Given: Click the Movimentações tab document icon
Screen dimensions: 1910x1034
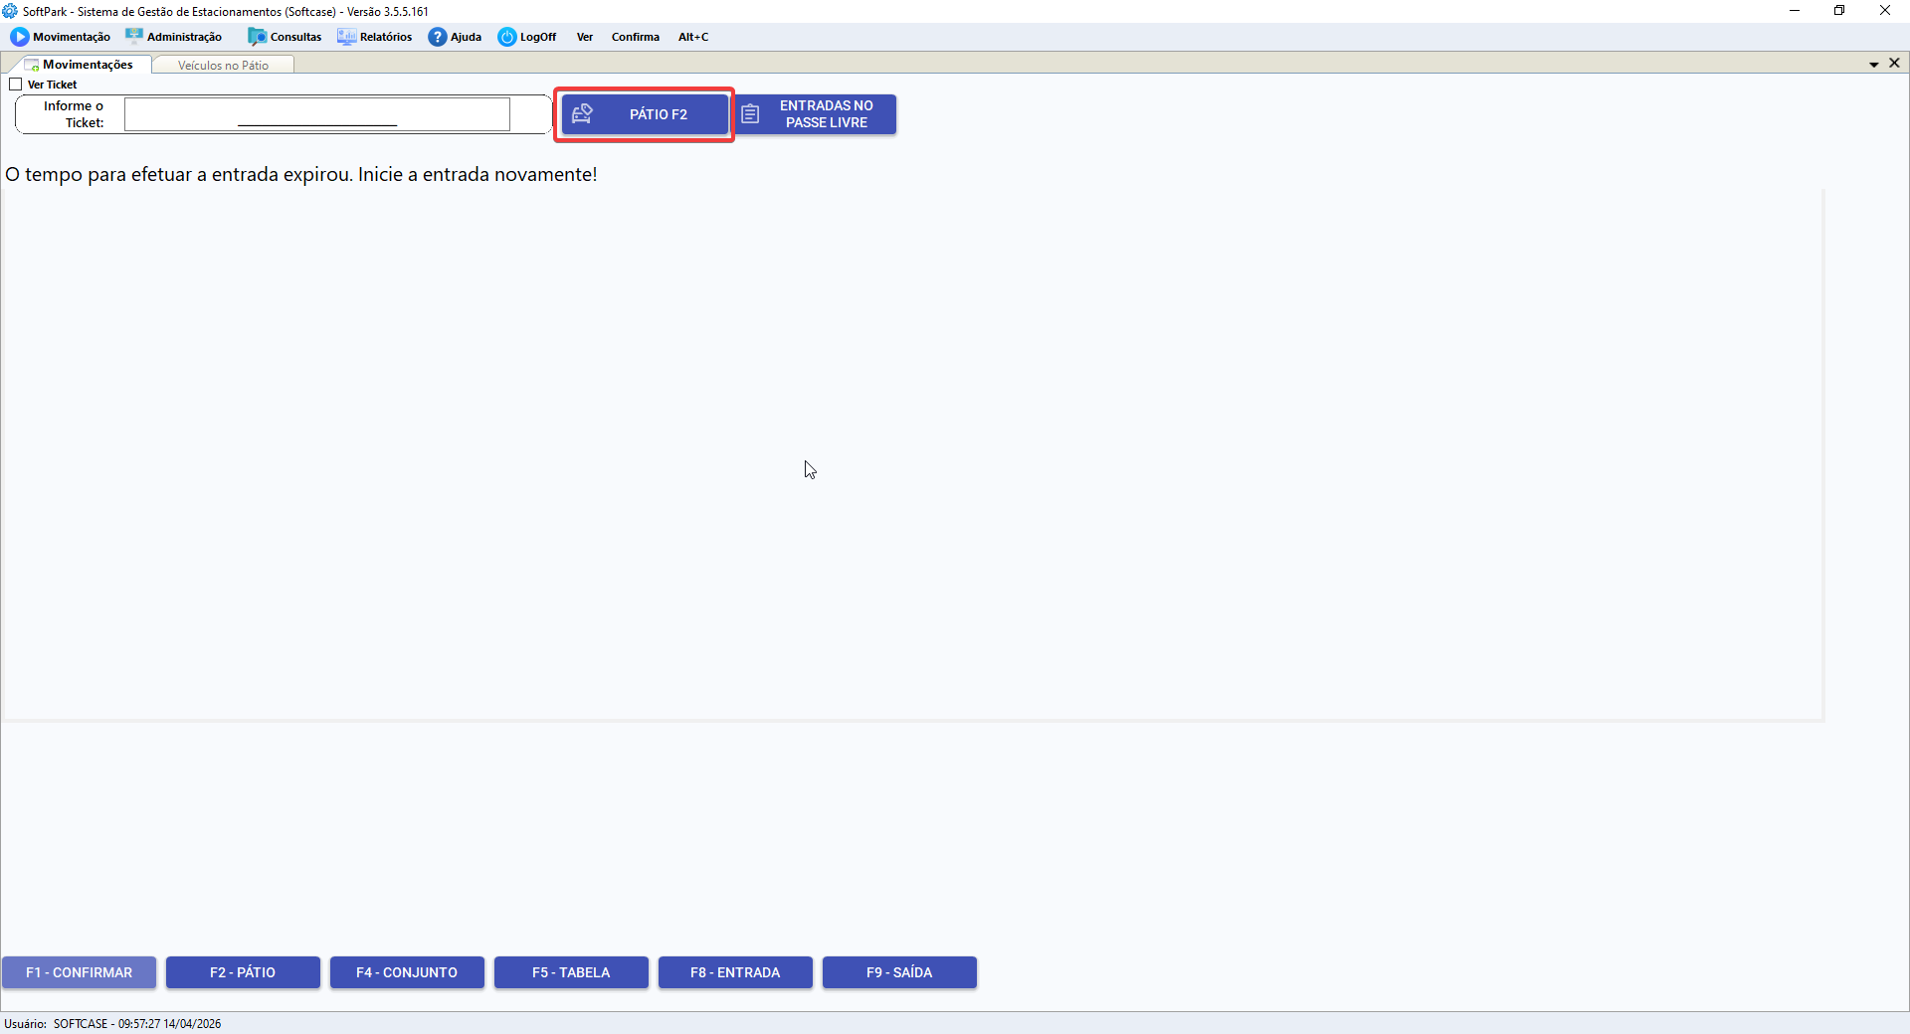Looking at the screenshot, I should [x=32, y=65].
